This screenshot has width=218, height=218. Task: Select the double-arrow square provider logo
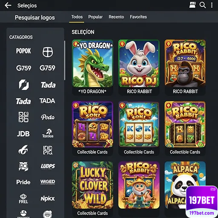(24, 85)
